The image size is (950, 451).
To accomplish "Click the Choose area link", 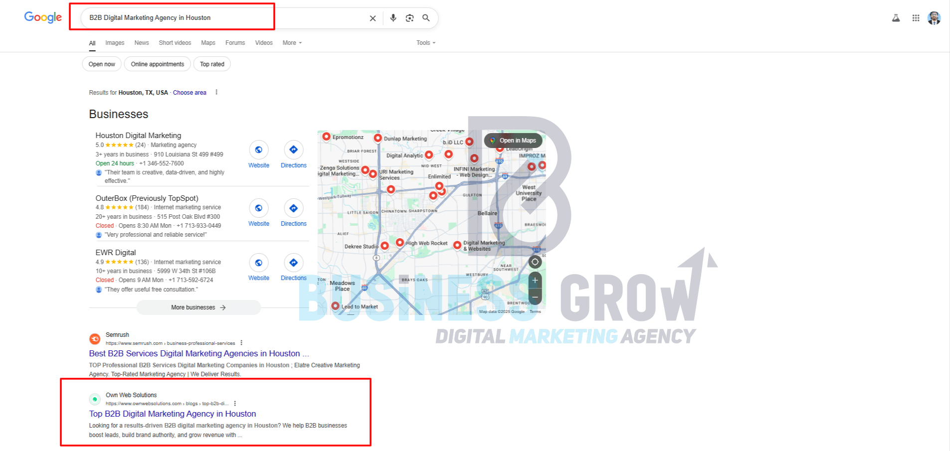I will [x=190, y=93].
